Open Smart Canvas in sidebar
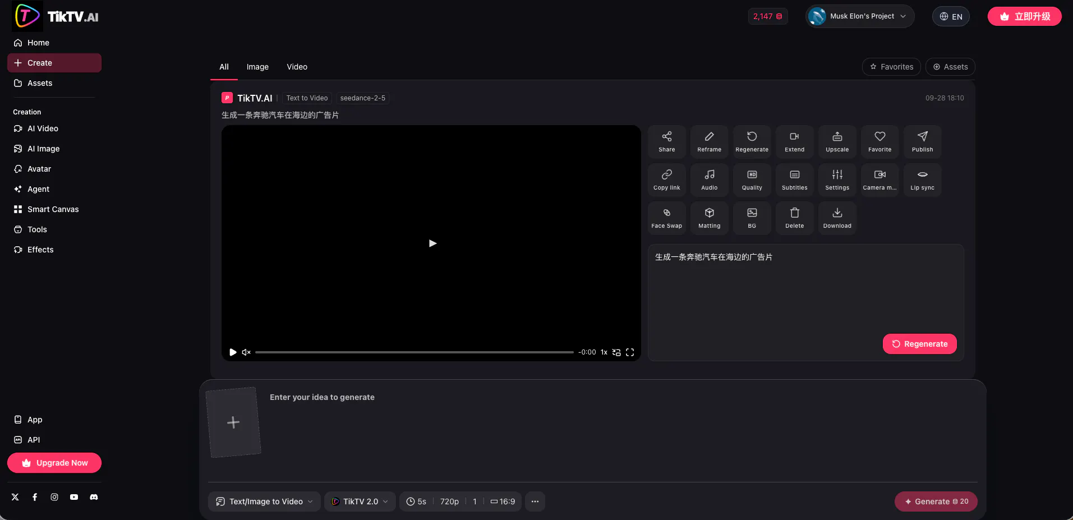Viewport: 1073px width, 520px height. pyautogui.click(x=54, y=209)
